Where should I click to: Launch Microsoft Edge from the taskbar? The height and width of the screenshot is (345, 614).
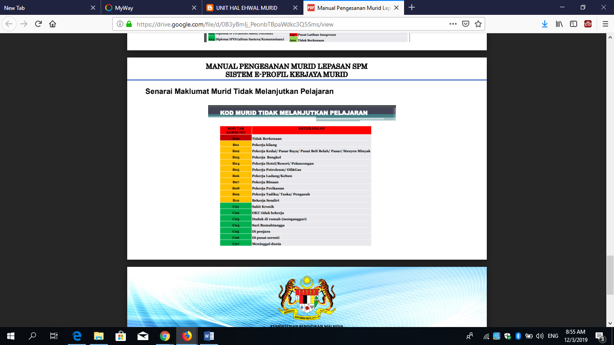click(x=77, y=336)
